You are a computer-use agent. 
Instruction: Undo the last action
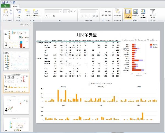point(7,2)
